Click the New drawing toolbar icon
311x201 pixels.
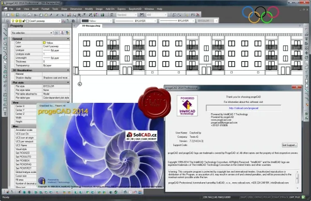[8, 15]
